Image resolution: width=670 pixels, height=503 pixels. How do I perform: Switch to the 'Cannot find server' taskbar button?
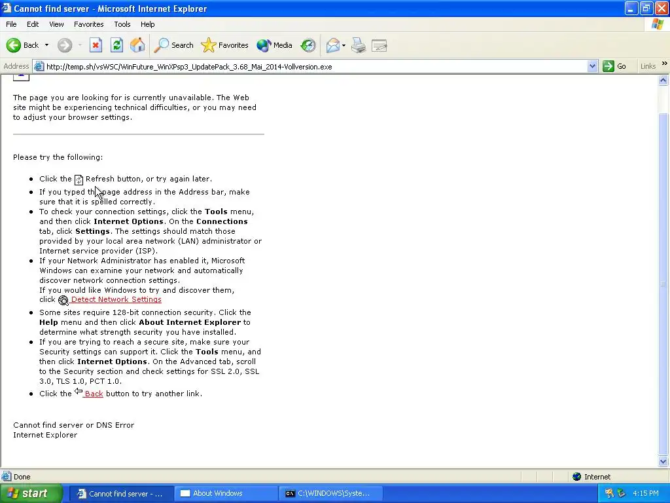coord(120,494)
